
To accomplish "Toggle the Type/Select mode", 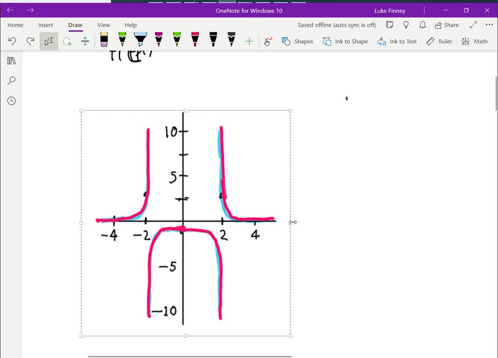I will click(48, 41).
